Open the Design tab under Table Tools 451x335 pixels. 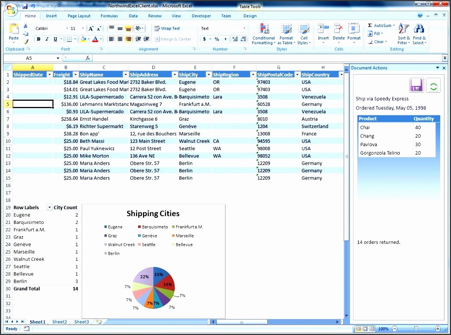[250, 16]
